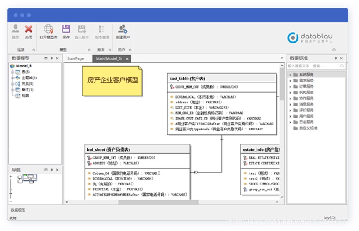Select the cust_table (客户表) entity header
Screen dimensions: 359x231
tap(222, 78)
